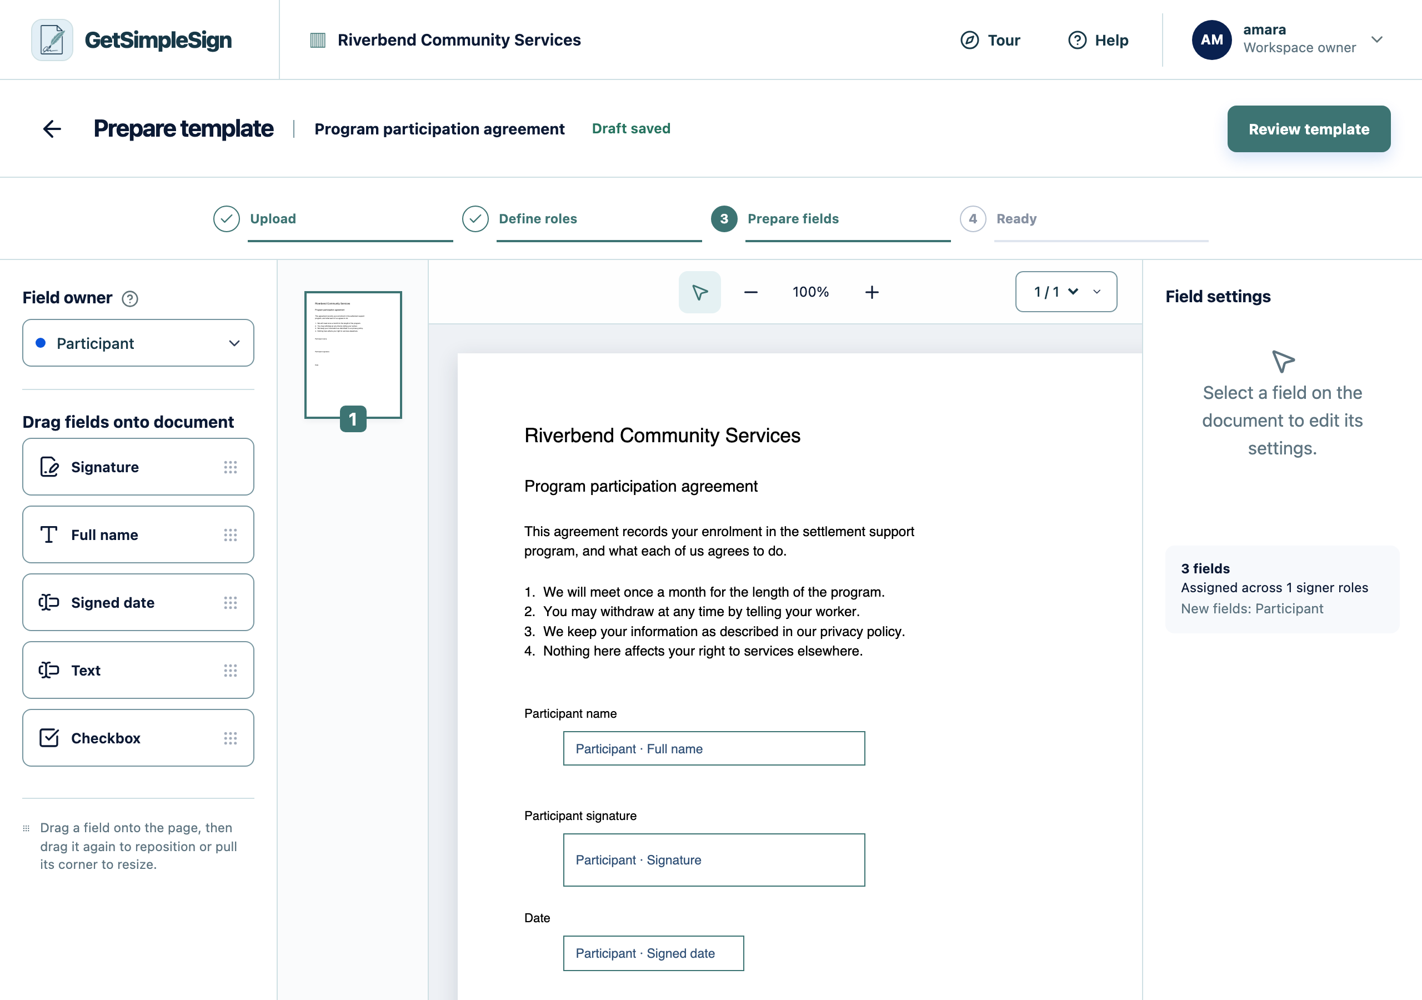
Task: Open the Tour compass icon
Action: pyautogui.click(x=969, y=40)
